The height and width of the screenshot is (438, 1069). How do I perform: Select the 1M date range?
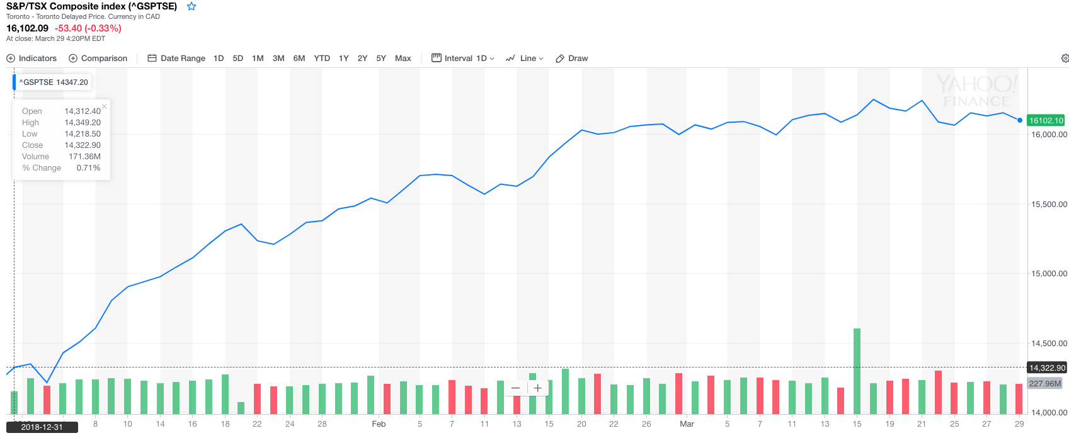[258, 59]
